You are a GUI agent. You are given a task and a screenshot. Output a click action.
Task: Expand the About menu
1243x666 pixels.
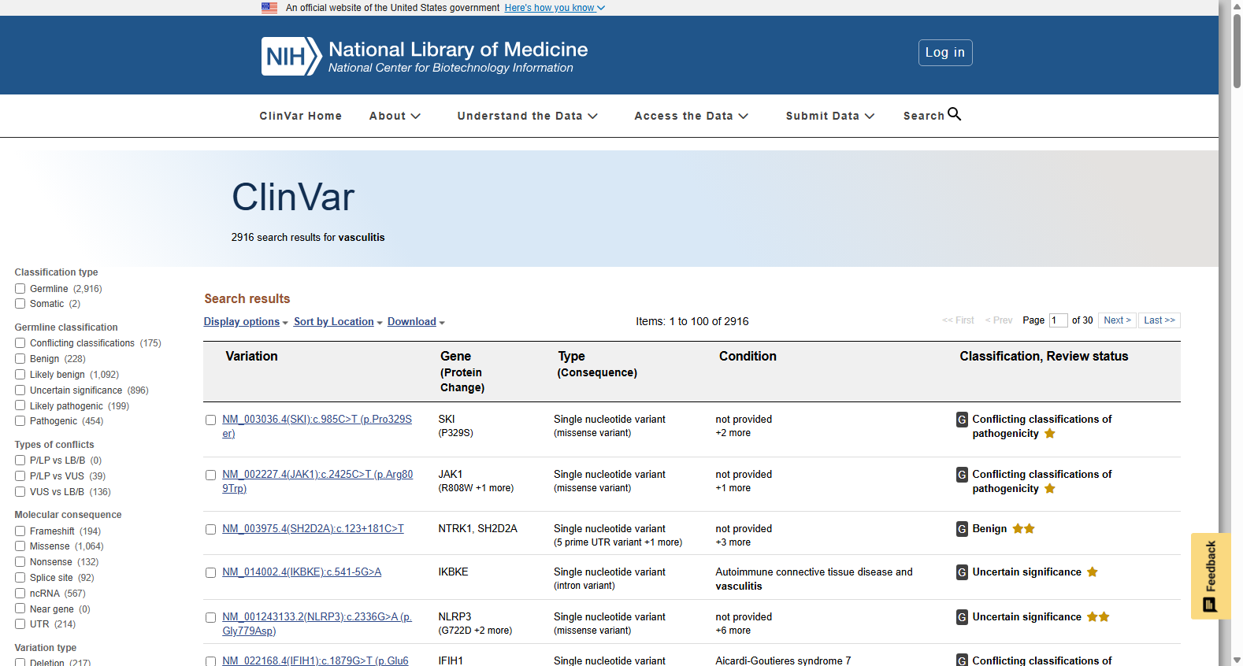click(x=395, y=116)
